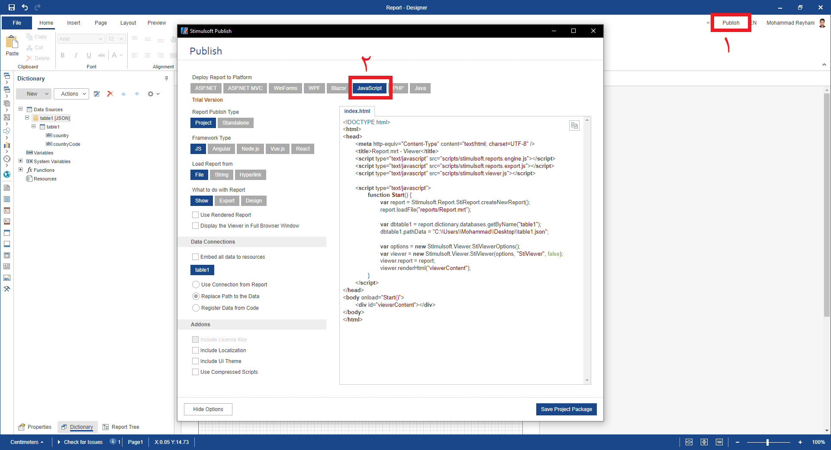The width and height of the screenshot is (831, 450).
Task: Click the code preview vertical scrollbar
Action: coord(587,251)
